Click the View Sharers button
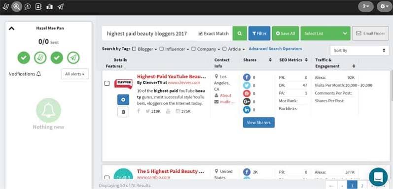Image resolution: width=393 pixels, height=189 pixels. [259, 123]
